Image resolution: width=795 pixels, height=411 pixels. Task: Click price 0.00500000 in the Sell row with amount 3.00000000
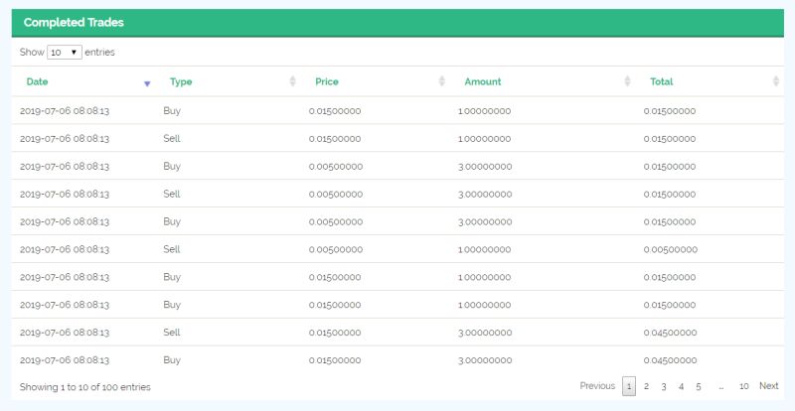(336, 194)
